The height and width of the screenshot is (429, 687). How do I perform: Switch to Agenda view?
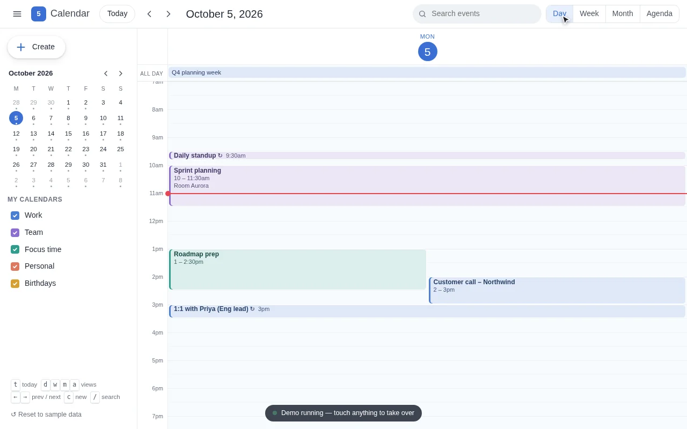(x=660, y=14)
